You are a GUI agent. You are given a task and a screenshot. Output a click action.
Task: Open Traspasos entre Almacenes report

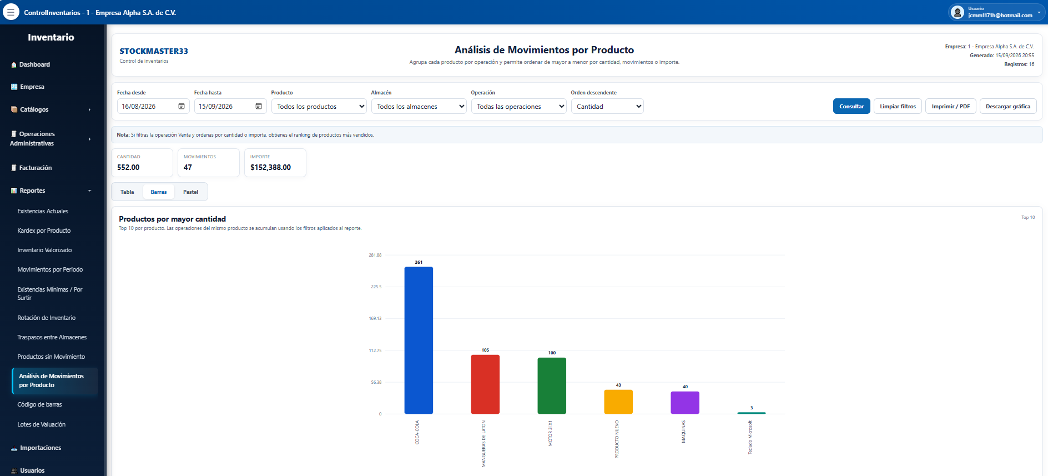point(52,337)
